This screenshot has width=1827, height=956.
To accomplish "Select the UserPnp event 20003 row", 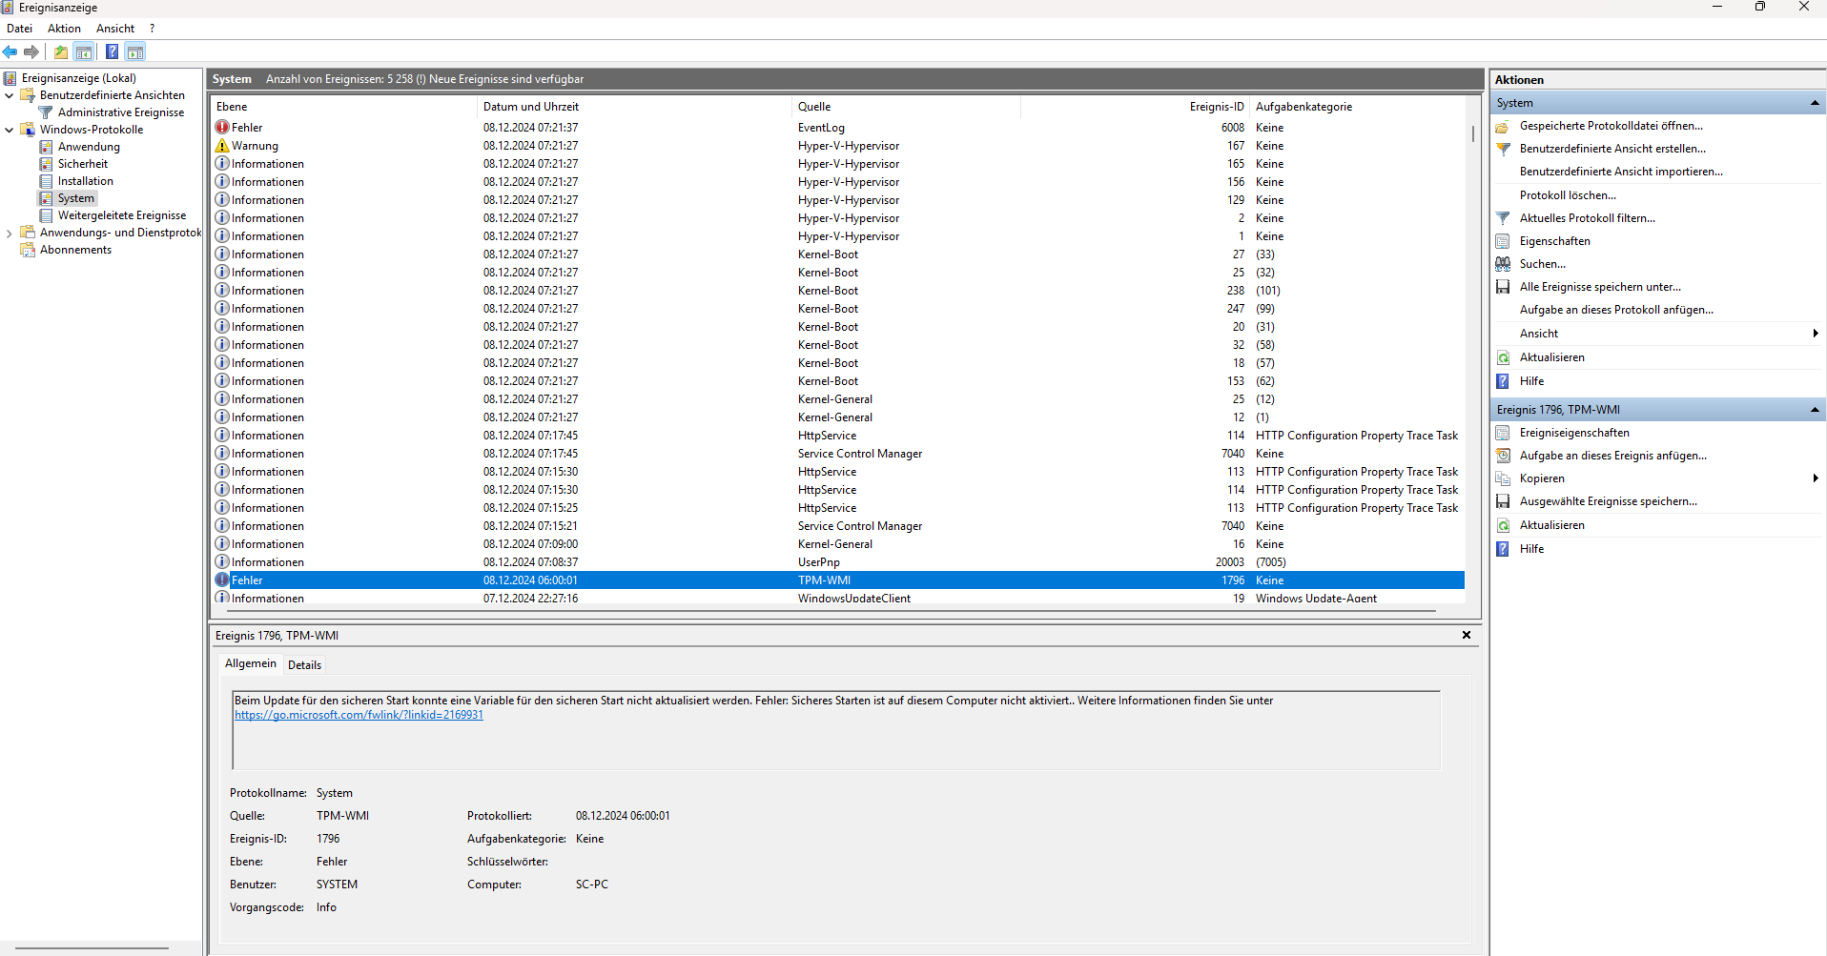I will pos(839,562).
